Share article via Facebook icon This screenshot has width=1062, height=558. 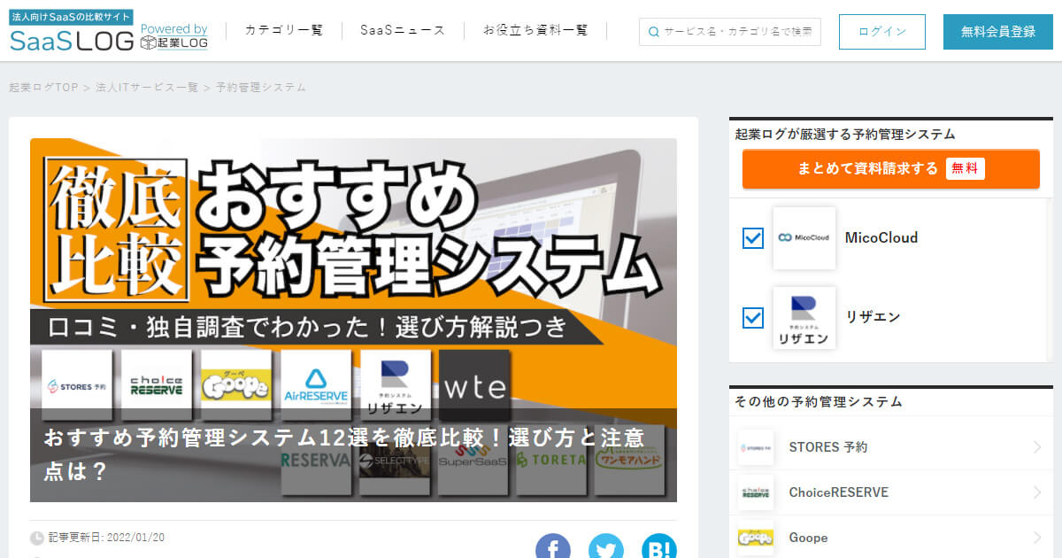[553, 548]
